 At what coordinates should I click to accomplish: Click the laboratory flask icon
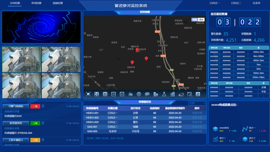click(164, 94)
